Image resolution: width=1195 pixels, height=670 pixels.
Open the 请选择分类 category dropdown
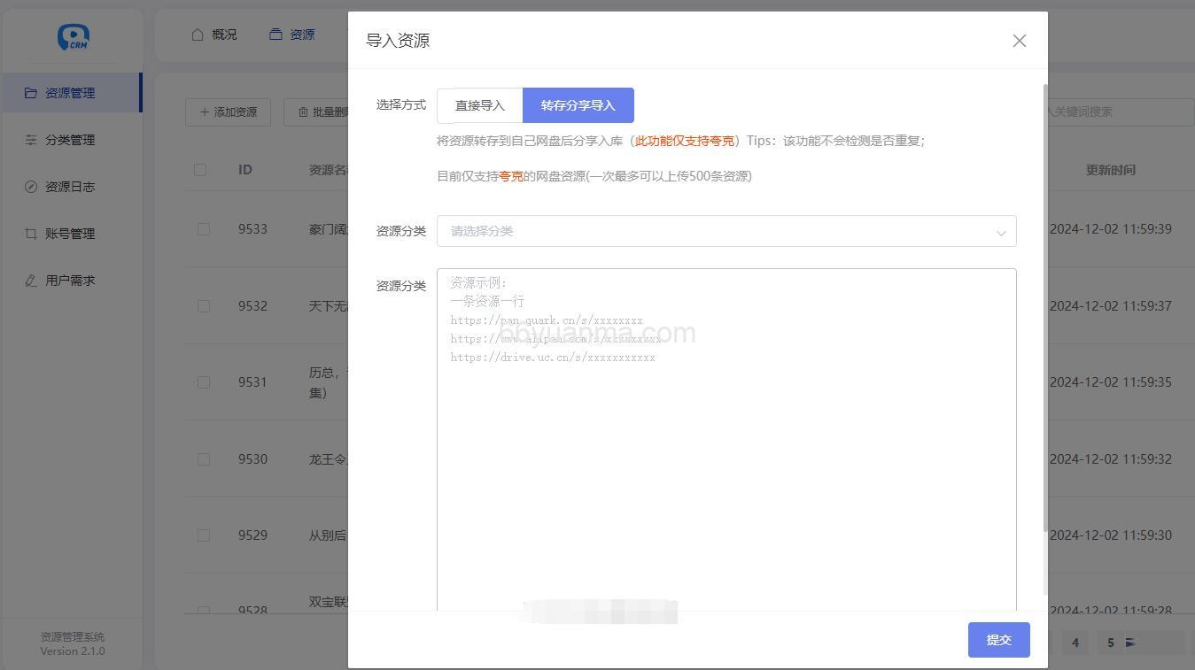[726, 231]
